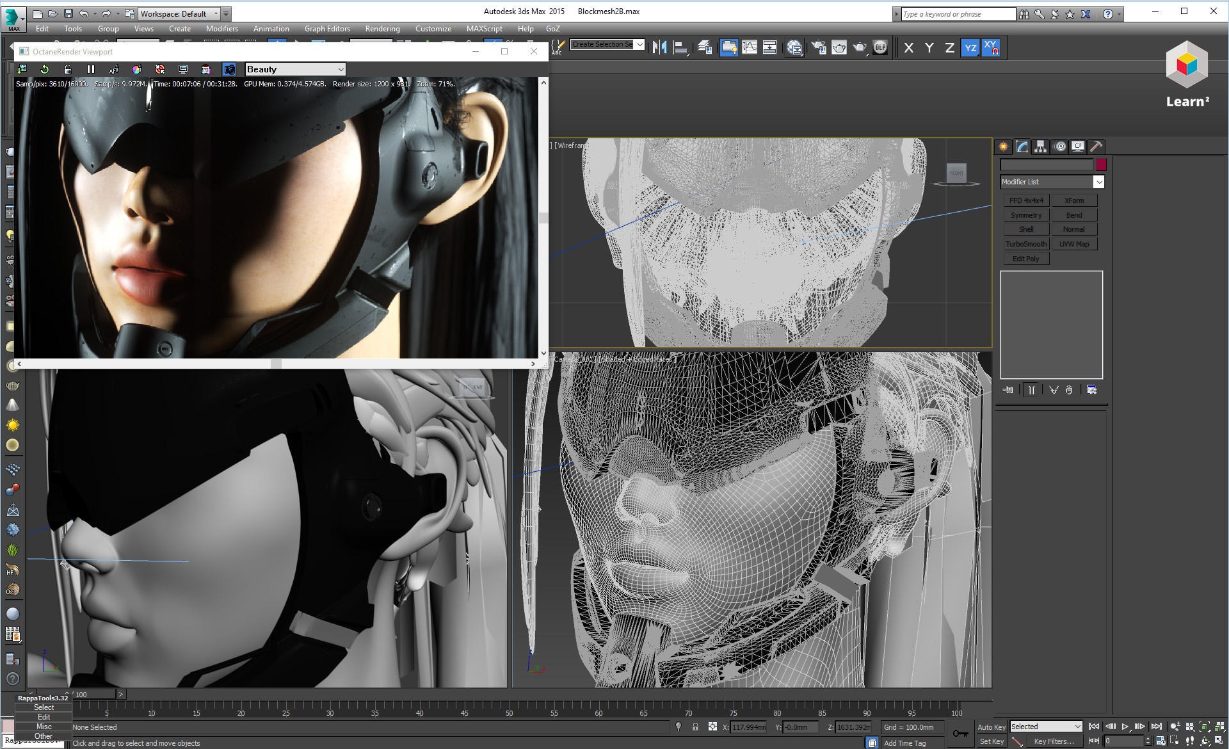1229x749 pixels.
Task: Click the Mirror tool in main toolbar
Action: point(660,47)
